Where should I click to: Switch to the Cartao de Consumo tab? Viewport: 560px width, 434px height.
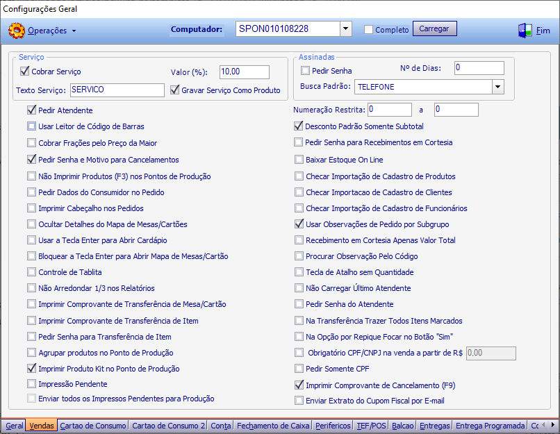coord(93,426)
